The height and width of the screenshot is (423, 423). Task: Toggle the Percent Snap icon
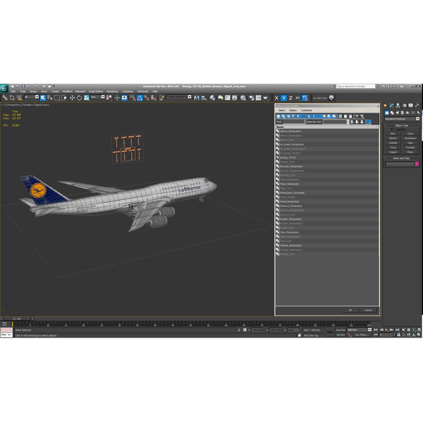[x=146, y=98]
